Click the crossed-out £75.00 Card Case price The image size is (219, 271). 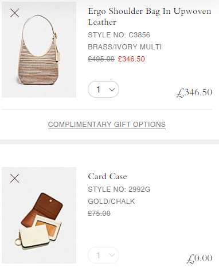click(99, 214)
